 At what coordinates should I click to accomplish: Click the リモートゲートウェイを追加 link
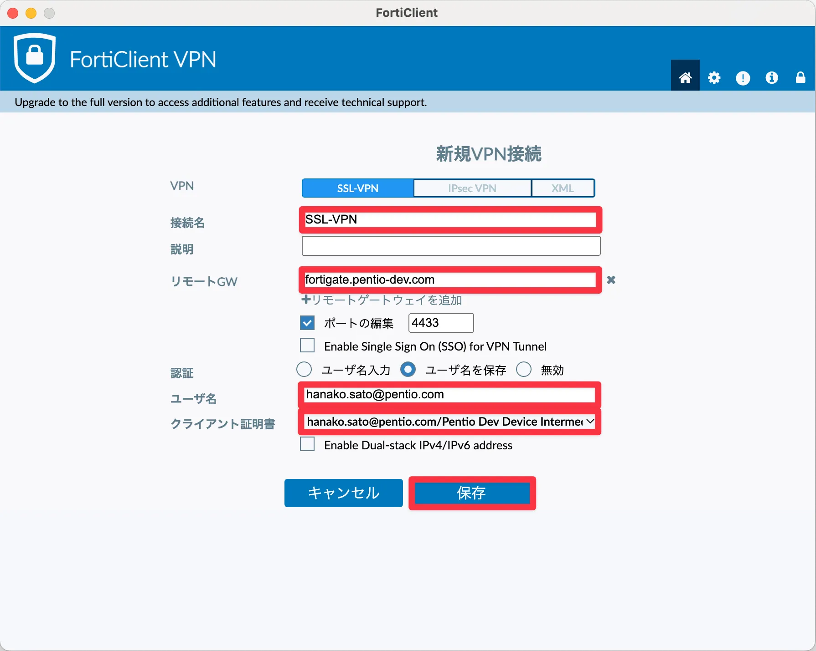coord(382,300)
